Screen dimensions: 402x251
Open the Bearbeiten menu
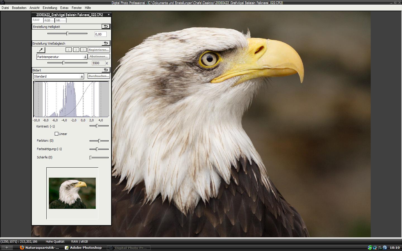[19, 8]
